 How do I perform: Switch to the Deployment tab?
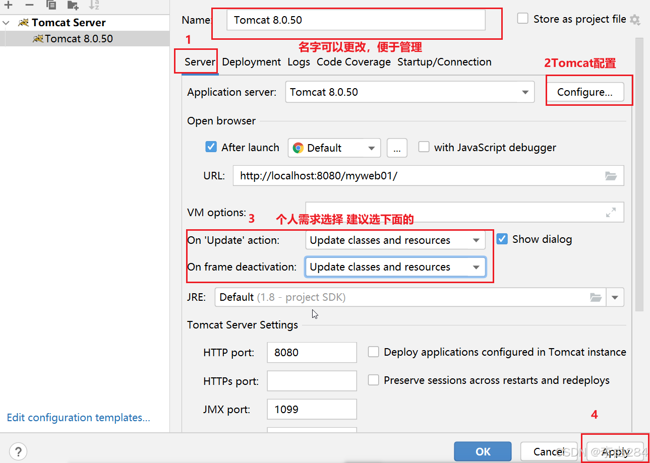(x=251, y=62)
